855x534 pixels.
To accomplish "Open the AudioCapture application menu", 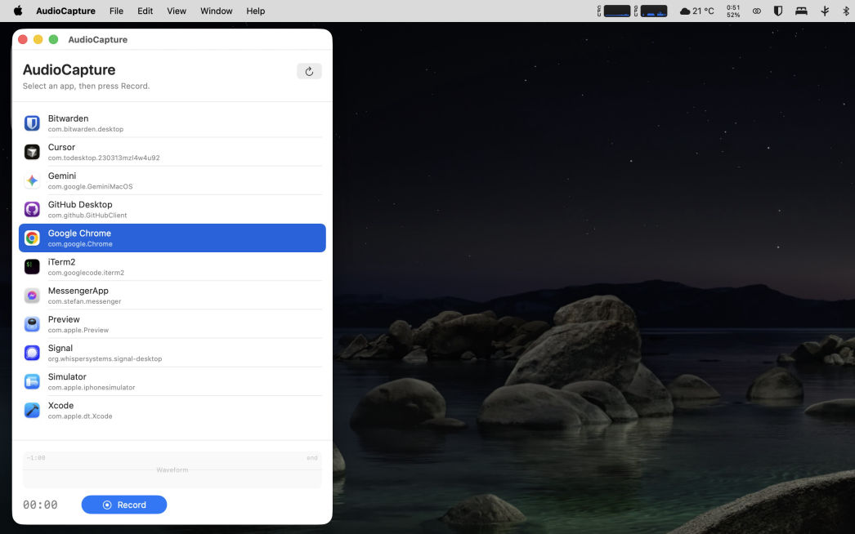I will coord(65,11).
